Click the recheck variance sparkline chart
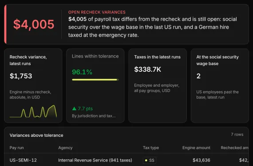Viewport: 253px width, 166px height. click(33, 111)
